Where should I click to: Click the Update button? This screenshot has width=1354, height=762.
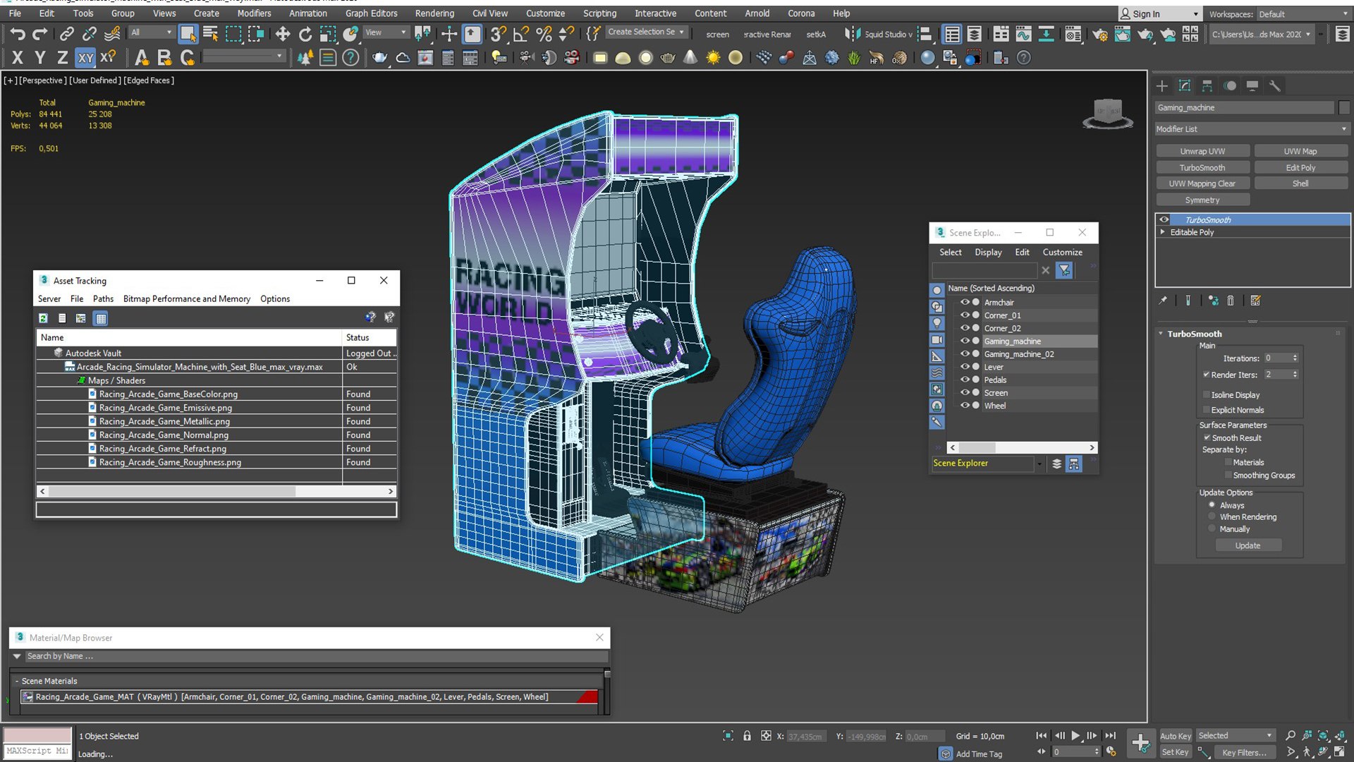pos(1248,545)
